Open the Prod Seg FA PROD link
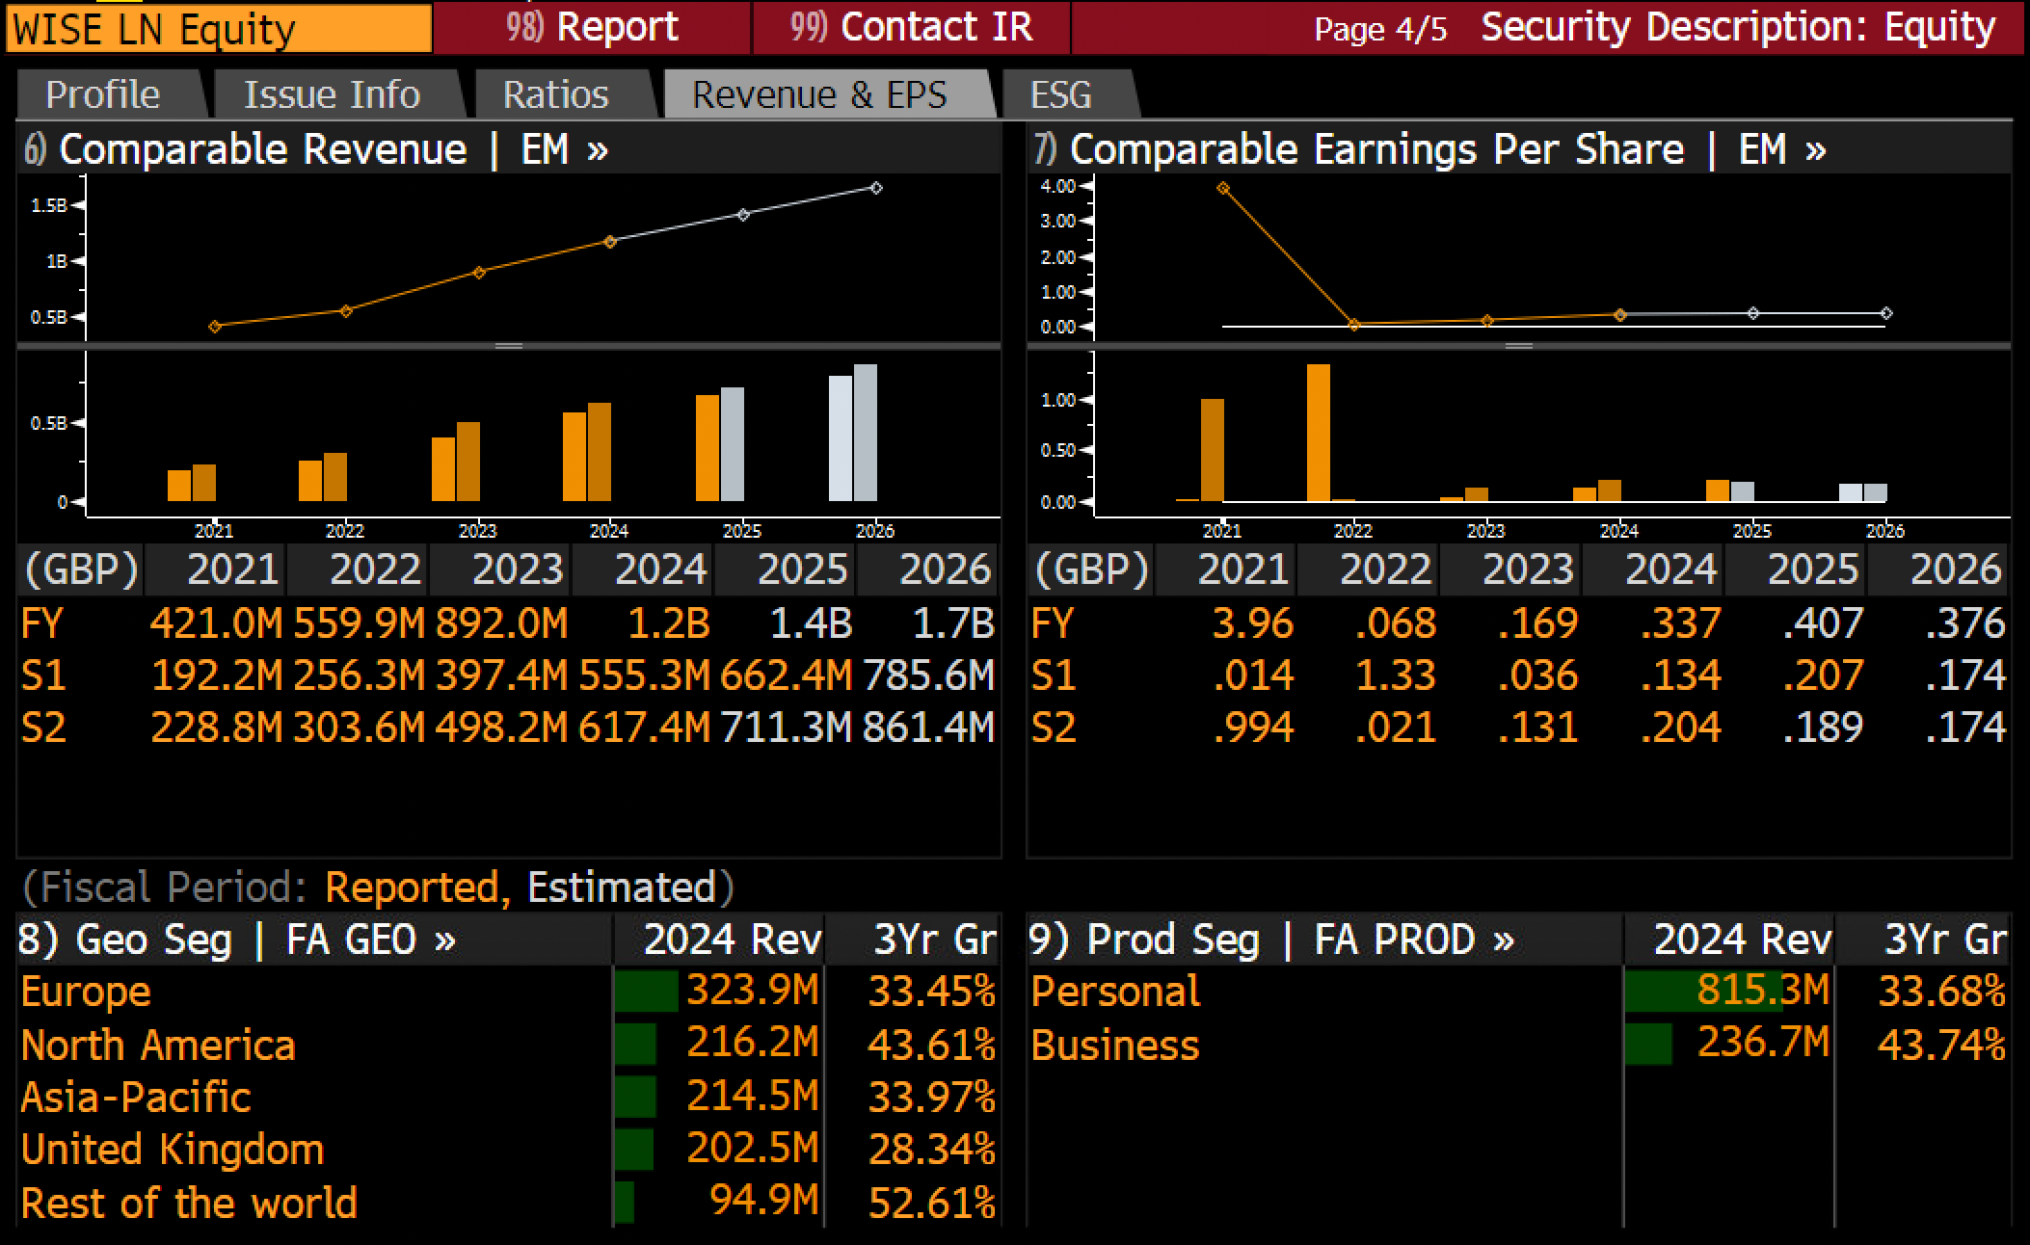2030x1245 pixels. point(1271,940)
